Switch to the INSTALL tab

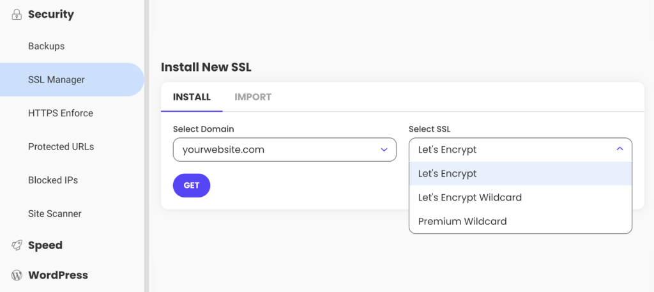tap(192, 97)
